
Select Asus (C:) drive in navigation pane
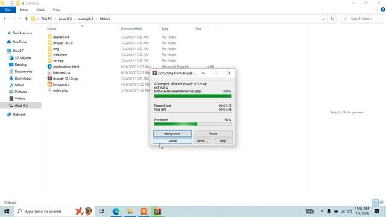[x=21, y=105]
